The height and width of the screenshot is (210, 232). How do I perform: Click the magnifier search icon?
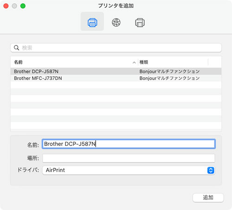coord(16,48)
